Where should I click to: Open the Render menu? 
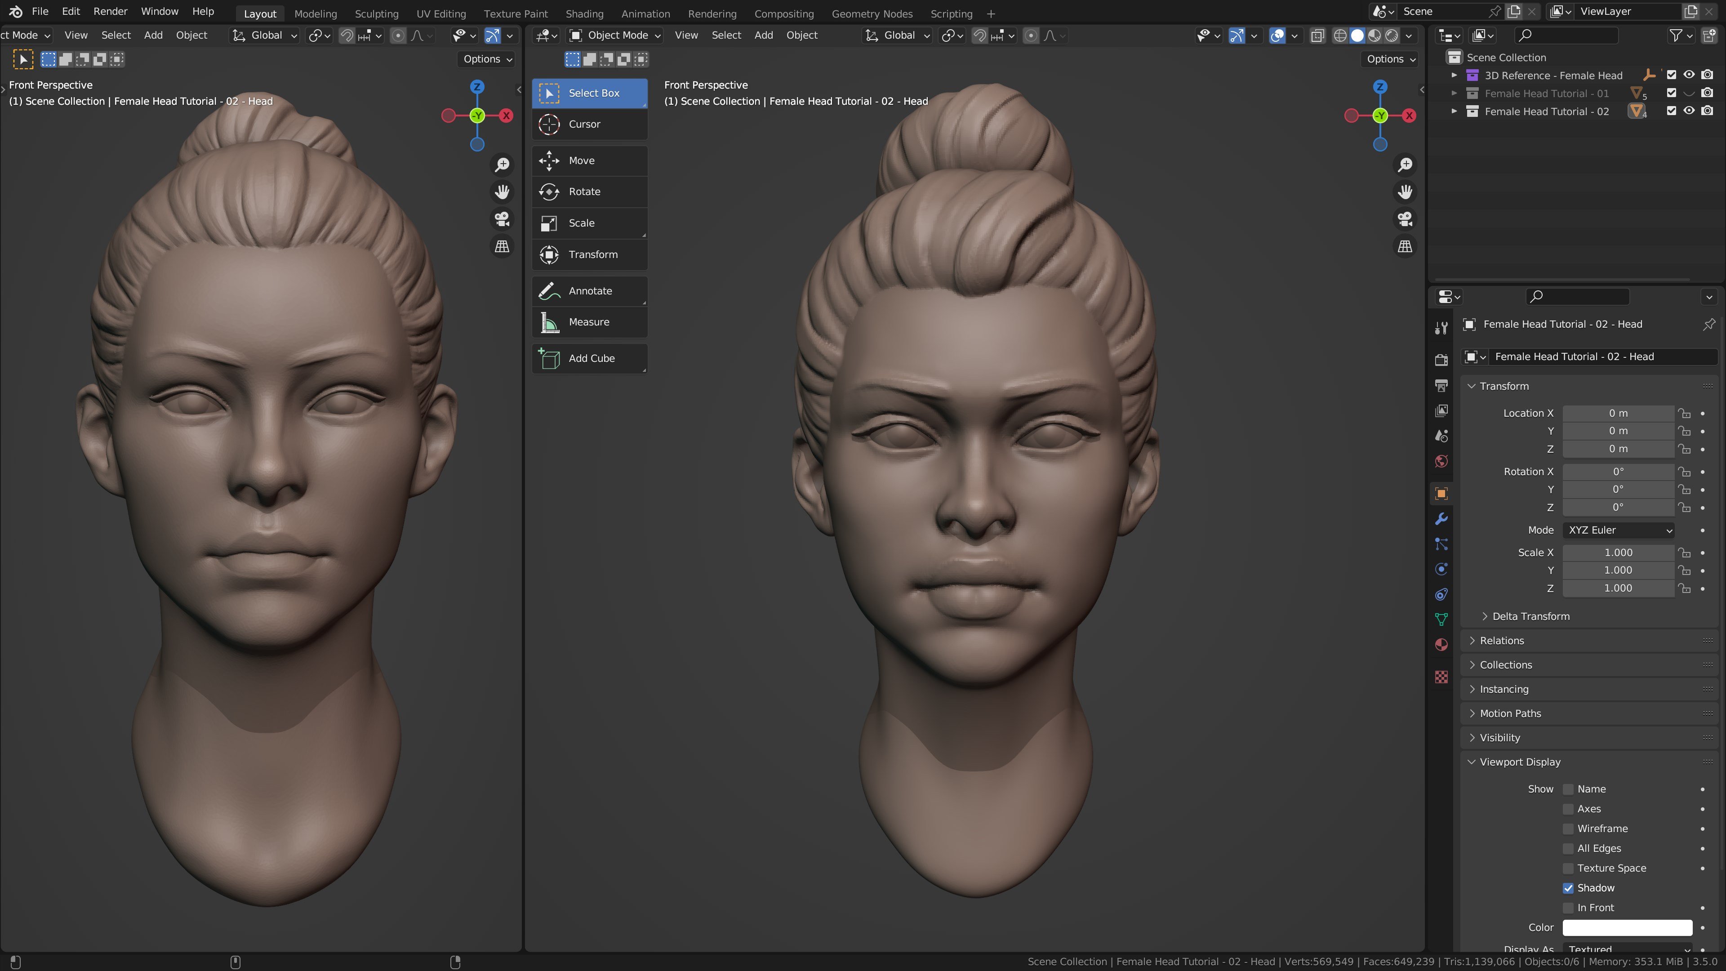pos(110,11)
